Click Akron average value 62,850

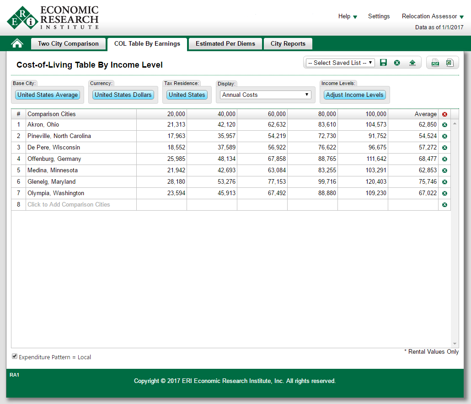coord(428,125)
